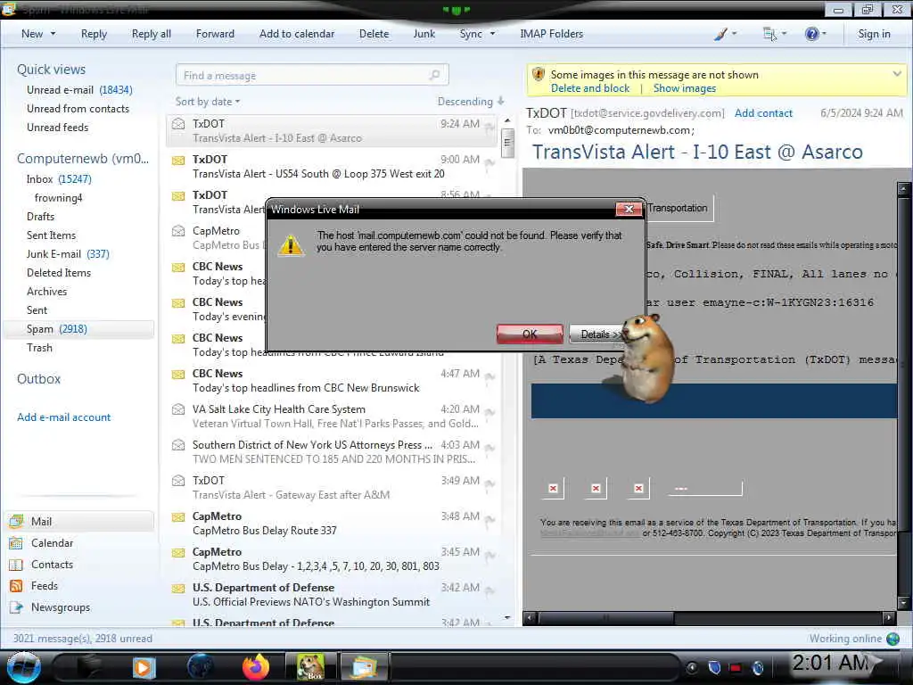This screenshot has height=685, width=913.
Task: Open the frowning4 subfolder
Action: (x=58, y=197)
